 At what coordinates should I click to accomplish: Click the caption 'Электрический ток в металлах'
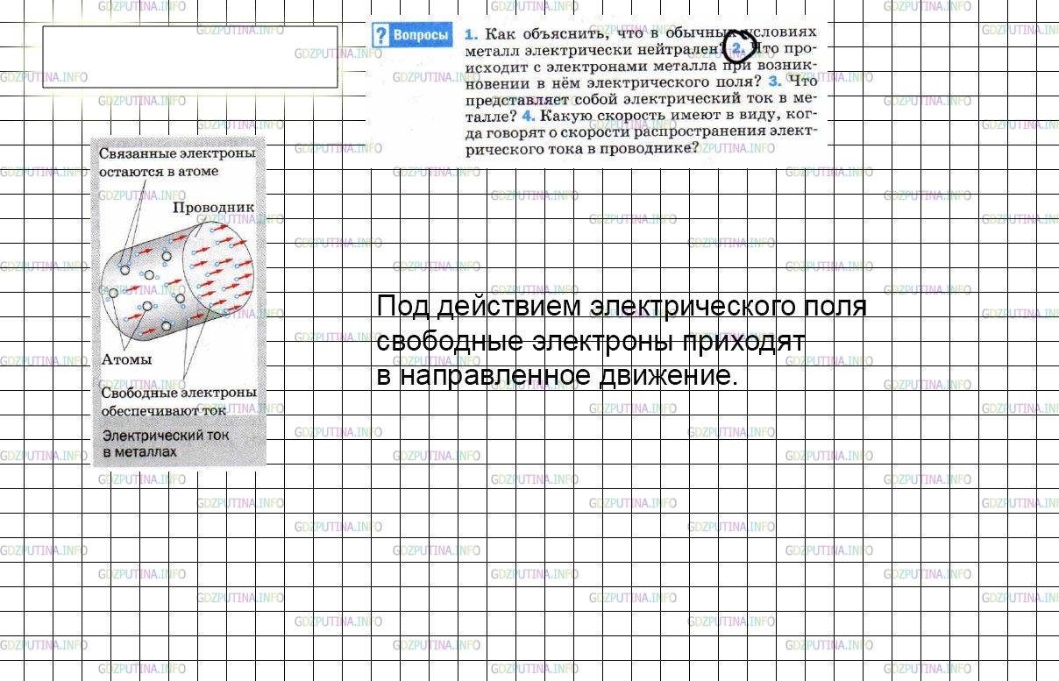point(166,443)
